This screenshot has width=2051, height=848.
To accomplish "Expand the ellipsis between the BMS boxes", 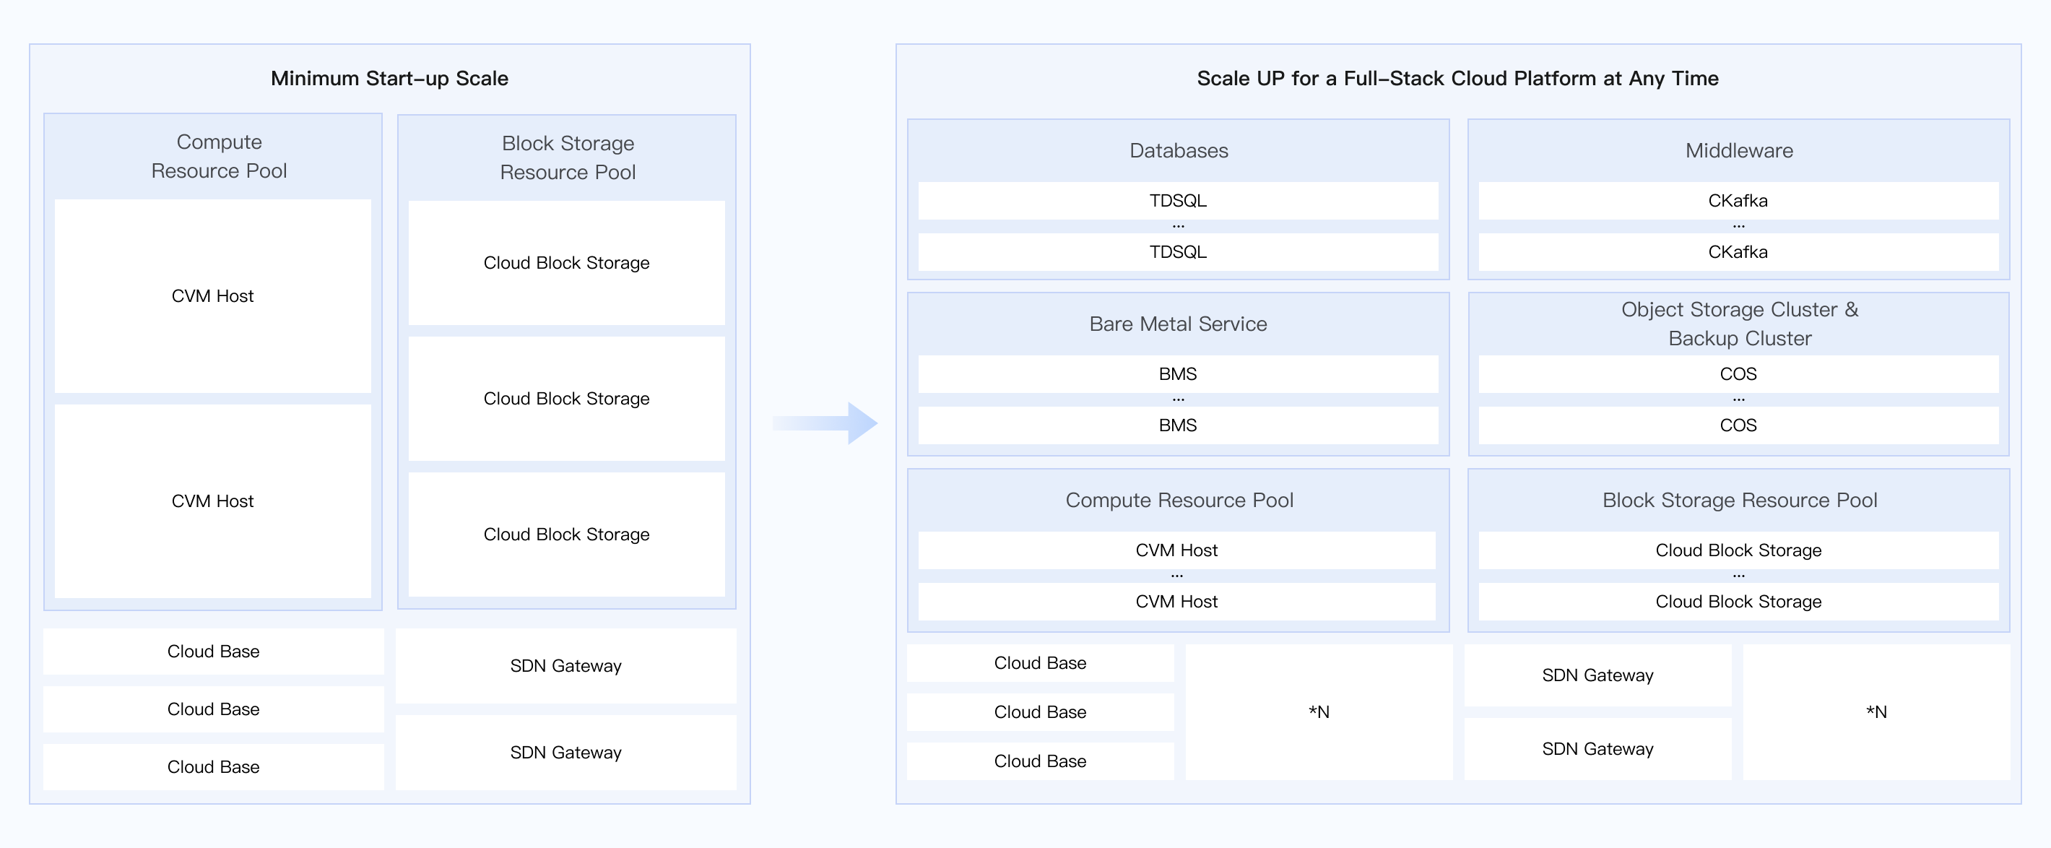I will pyautogui.click(x=1179, y=399).
